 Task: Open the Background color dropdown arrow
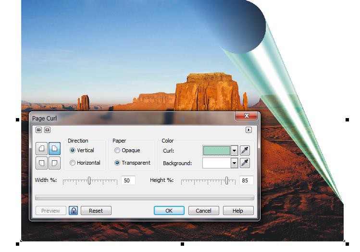tap(234, 163)
